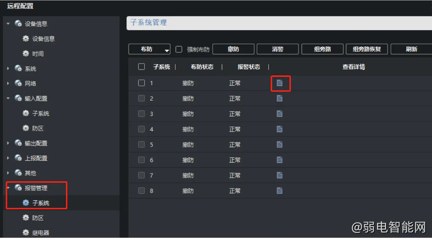The image size is (432, 238).
Task: Click gear icon next to 系统
Action: (x=18, y=68)
